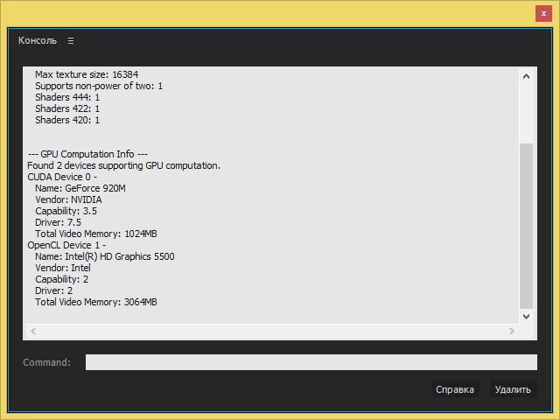Click the 'Shaders 420: 1' line
Image resolution: width=560 pixels, height=420 pixels.
[x=67, y=121]
